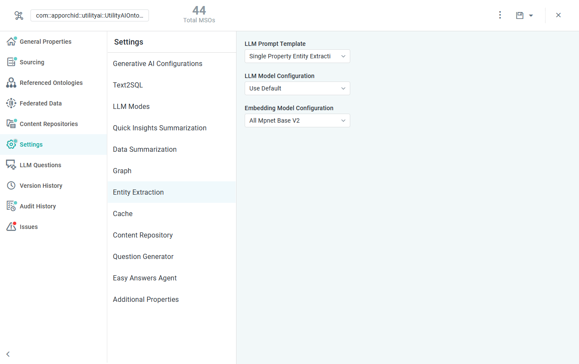Close the ontology editor panel
This screenshot has width=579, height=364.
pyautogui.click(x=558, y=15)
